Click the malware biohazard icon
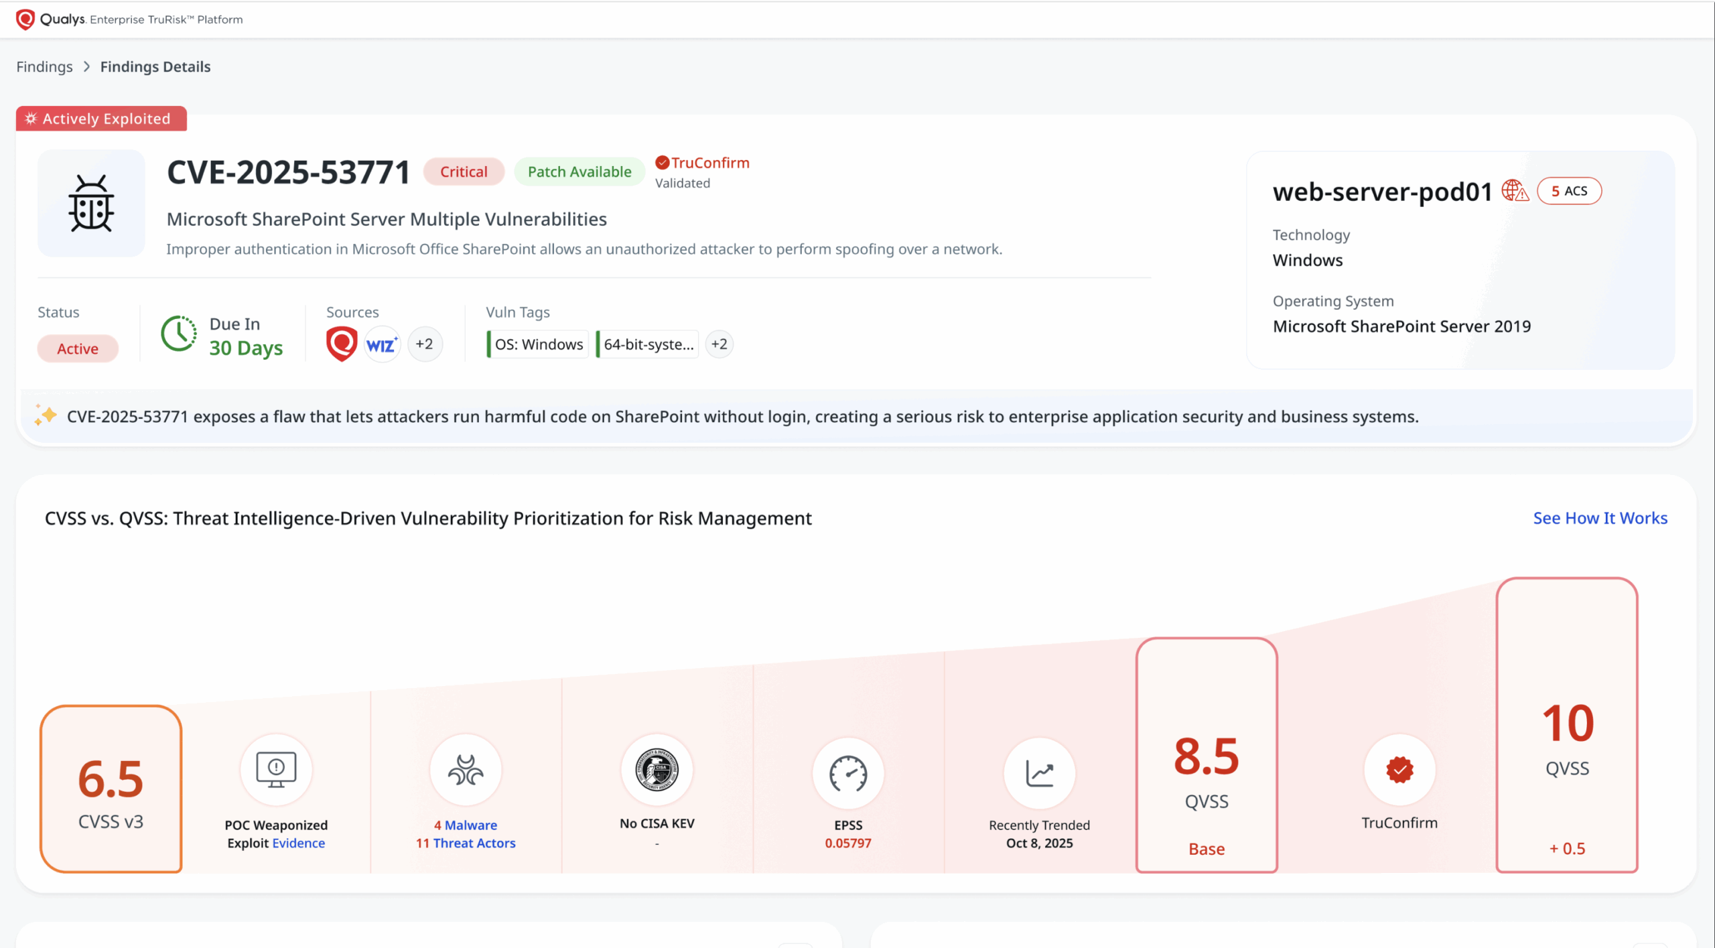Viewport: 1715px width, 948px height. click(x=466, y=769)
